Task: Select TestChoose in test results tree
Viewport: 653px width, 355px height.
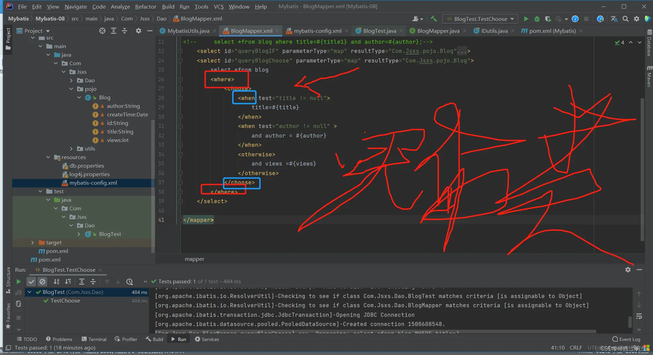Action: (x=65, y=301)
